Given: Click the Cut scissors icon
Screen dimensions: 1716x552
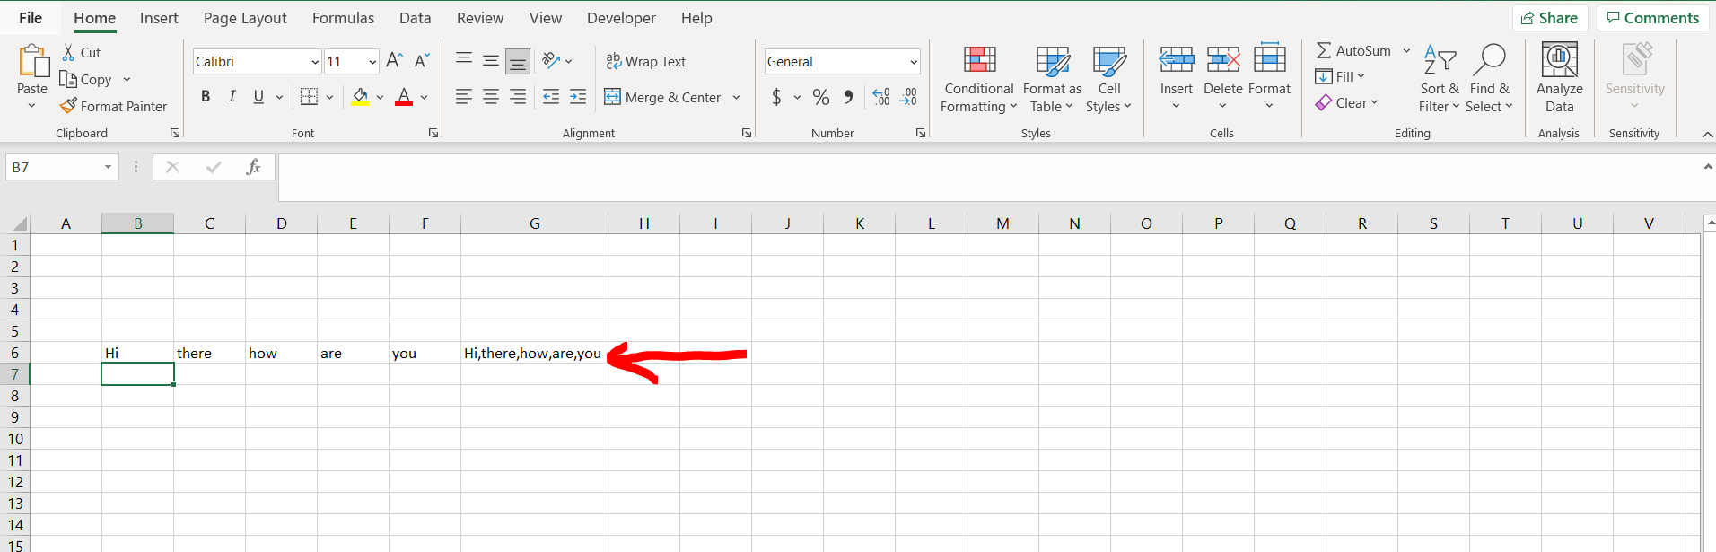Looking at the screenshot, I should click(x=68, y=53).
